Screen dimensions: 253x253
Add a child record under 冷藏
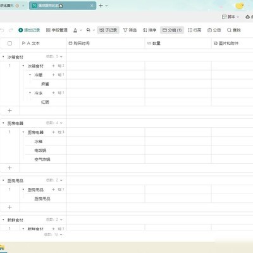(x=53, y=75)
